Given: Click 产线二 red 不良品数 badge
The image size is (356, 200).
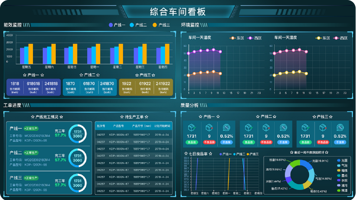Looking at the screenshot, I should 266,142.
